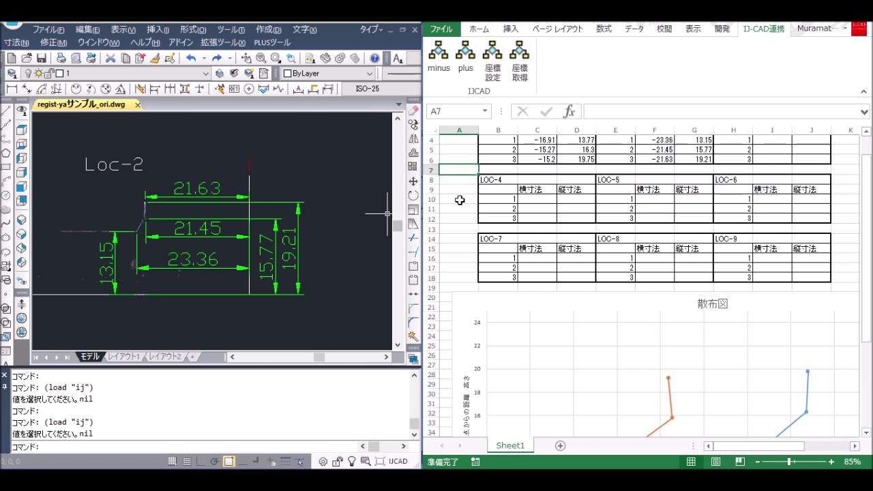Screen dimensions: 873x491
Task: Toggle grid display in IJCAD status bar
Action: coord(187,462)
